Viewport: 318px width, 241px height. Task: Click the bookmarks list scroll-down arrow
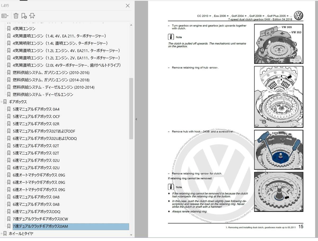131,235
